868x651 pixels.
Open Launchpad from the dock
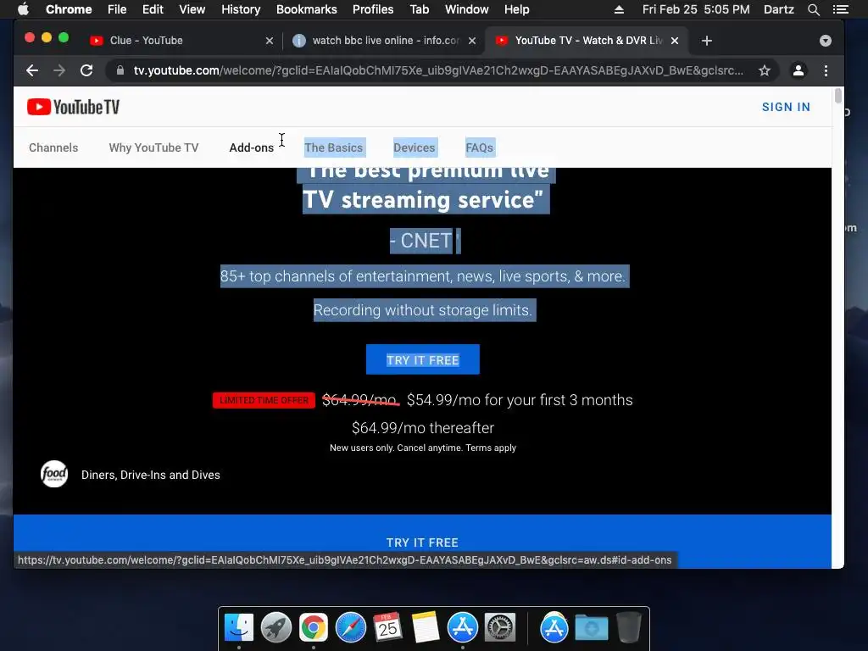(276, 628)
